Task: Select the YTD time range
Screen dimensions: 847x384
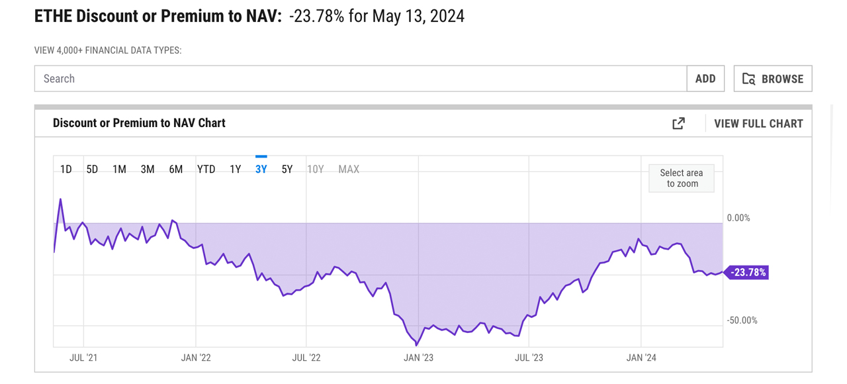Action: (206, 169)
